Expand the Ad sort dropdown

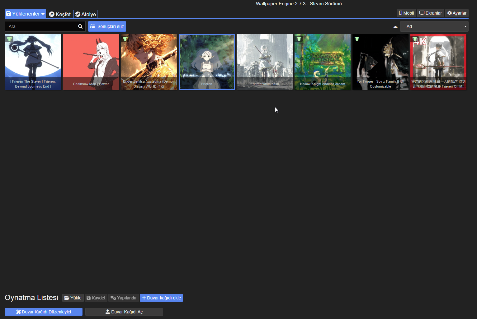[434, 26]
